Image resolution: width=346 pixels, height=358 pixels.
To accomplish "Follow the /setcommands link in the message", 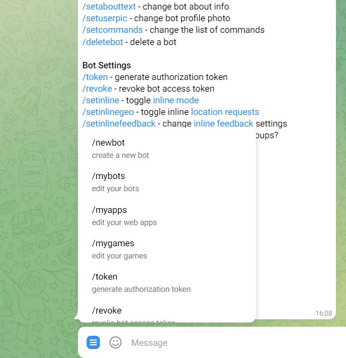I will [x=112, y=30].
